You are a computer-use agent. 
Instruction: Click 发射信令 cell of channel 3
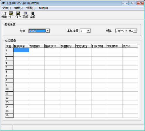point(68,59)
